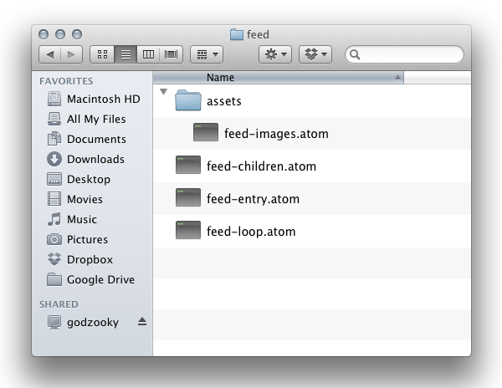The image size is (502, 388).
Task: Select the feed-loop.atom file icon
Action: (x=188, y=230)
